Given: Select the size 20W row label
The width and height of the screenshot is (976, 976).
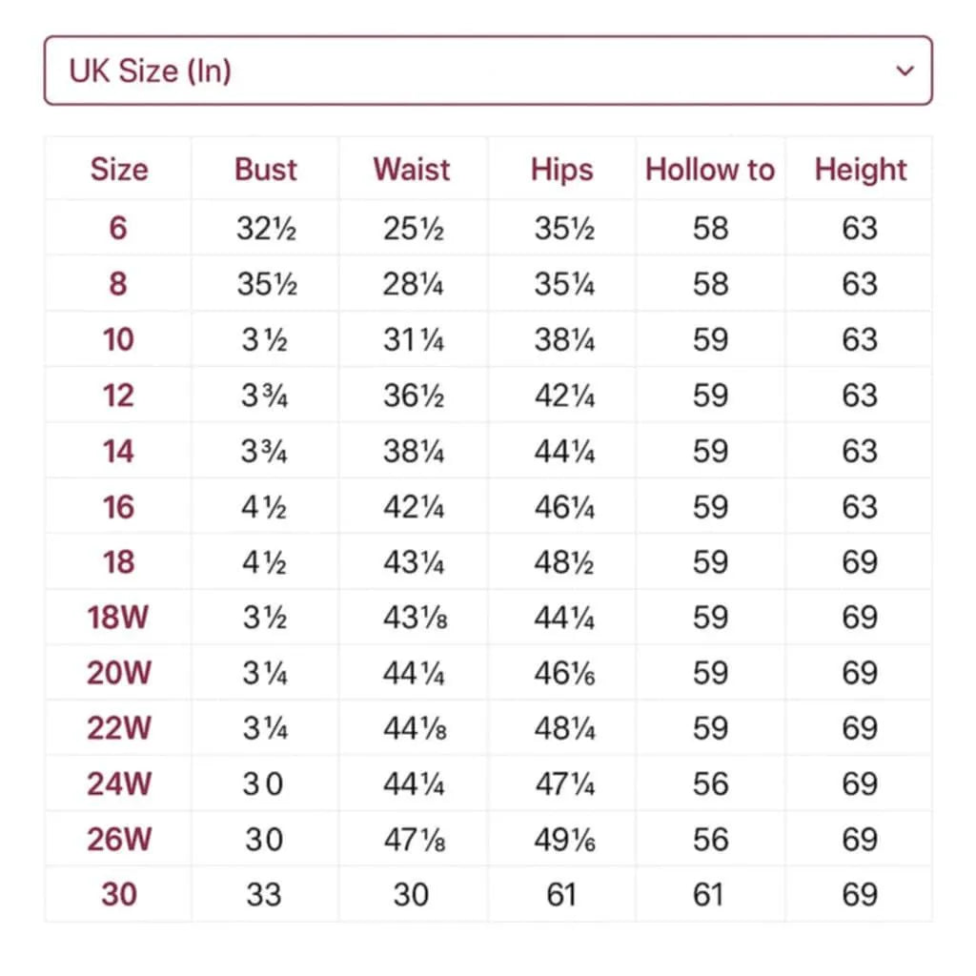Looking at the screenshot, I should 118,673.
